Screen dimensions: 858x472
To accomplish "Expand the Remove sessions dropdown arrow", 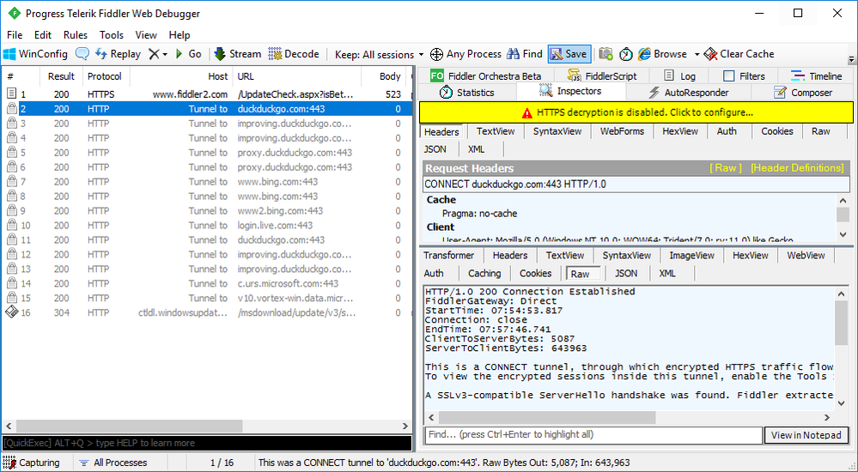I will click(165, 55).
